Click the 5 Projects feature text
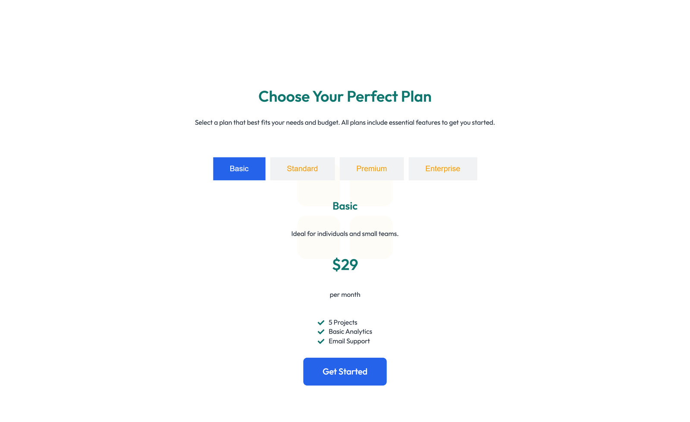 pos(342,322)
